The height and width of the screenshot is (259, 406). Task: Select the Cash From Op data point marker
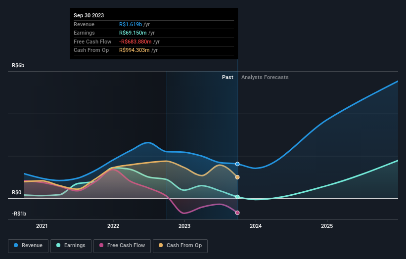click(237, 177)
